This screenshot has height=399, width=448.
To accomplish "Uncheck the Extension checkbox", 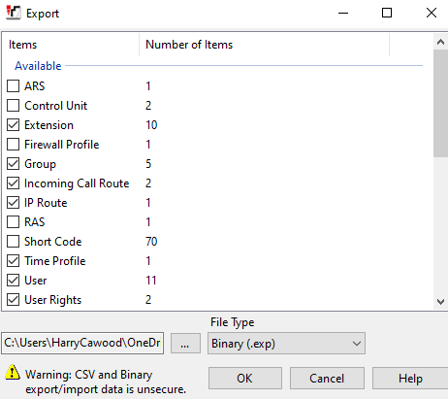I will [13, 125].
